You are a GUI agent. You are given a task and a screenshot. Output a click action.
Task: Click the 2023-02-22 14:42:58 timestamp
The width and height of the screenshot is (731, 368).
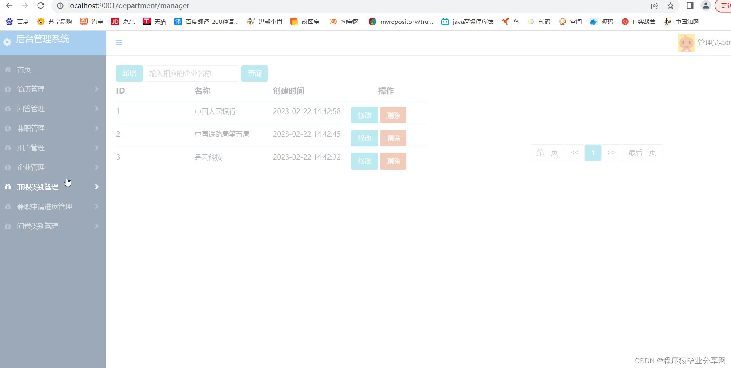[307, 111]
